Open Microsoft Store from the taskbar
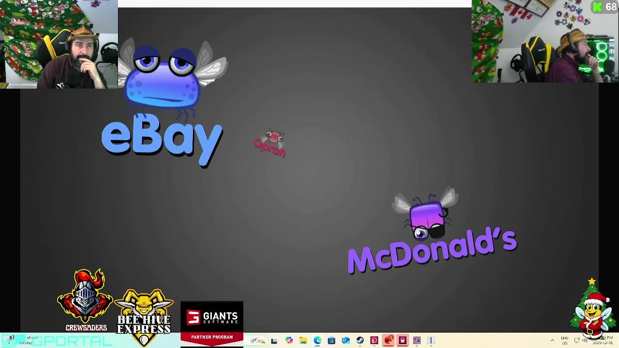The width and height of the screenshot is (619, 348). [x=331, y=341]
